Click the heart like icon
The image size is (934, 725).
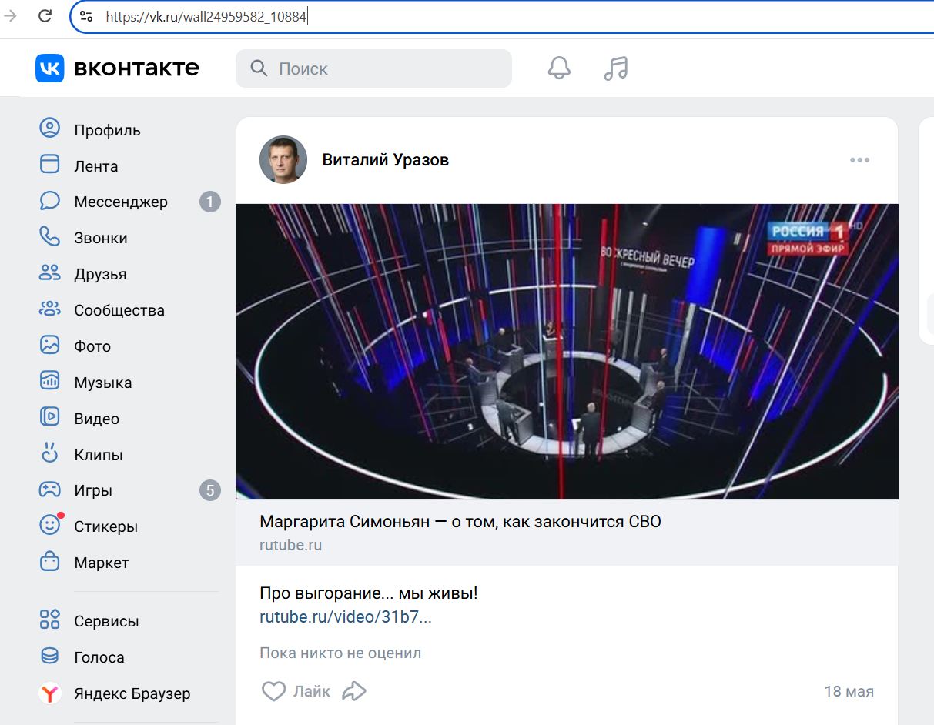(273, 691)
